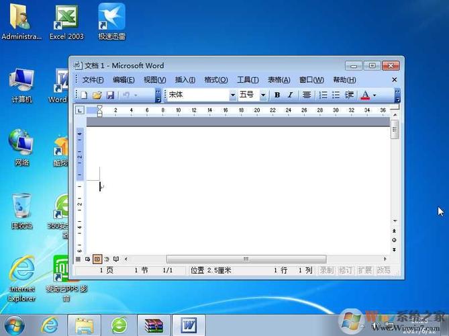Open the undo history dropdown arrow
The image size is (449, 336).
[136, 95]
